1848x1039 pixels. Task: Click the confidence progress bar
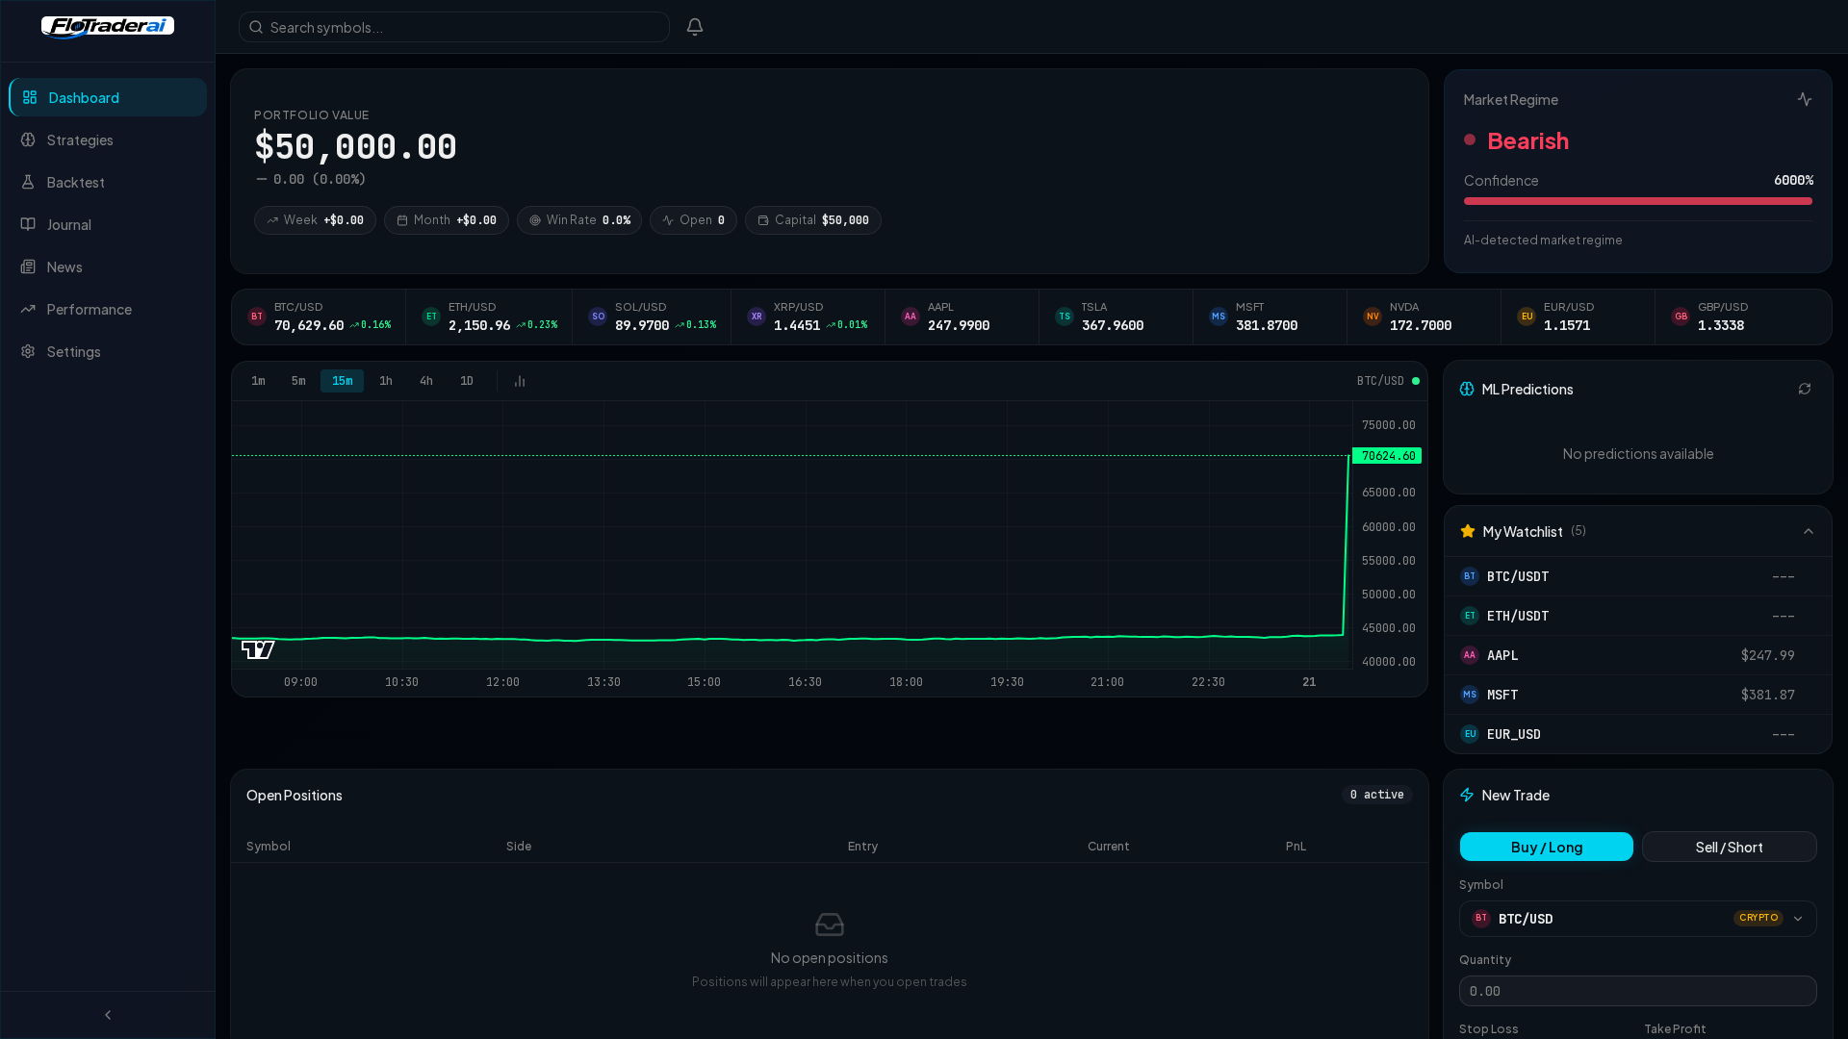point(1637,201)
